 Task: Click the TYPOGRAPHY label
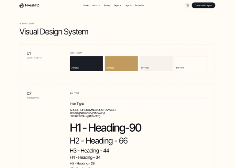(x=33, y=98)
